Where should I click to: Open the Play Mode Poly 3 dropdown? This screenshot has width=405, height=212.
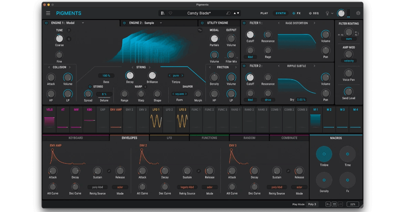tap(312, 204)
